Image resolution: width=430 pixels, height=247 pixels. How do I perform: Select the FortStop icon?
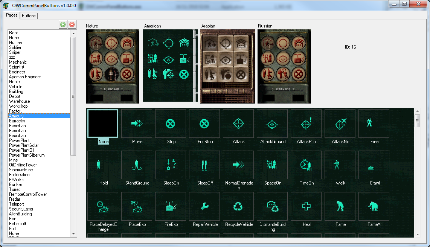204,123
